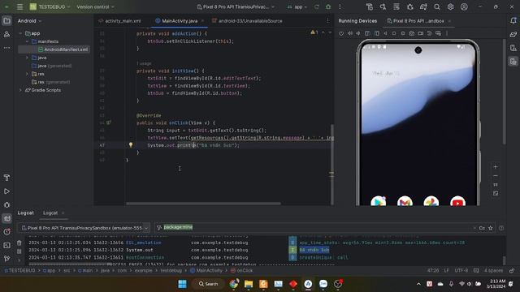
Task: Click the emulator volume down icon
Action: (358, 33)
